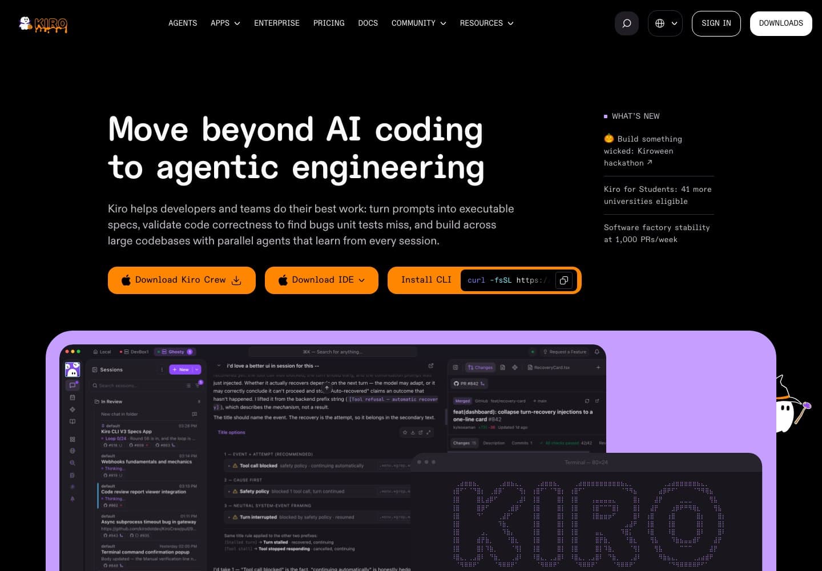Screen dimensions: 822x571
Task: Click Download Kiro Crew button
Action: (182, 280)
